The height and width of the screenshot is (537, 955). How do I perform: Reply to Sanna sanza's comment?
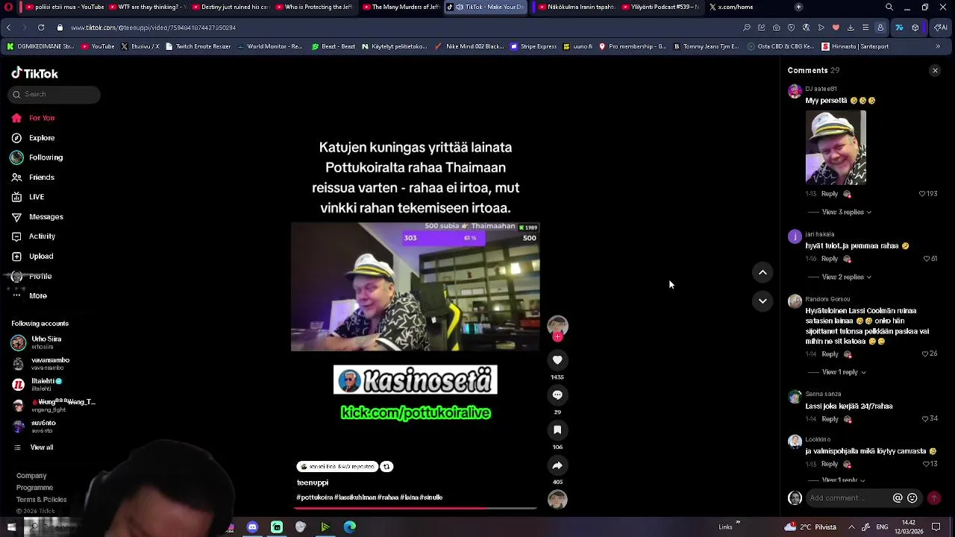830,419
